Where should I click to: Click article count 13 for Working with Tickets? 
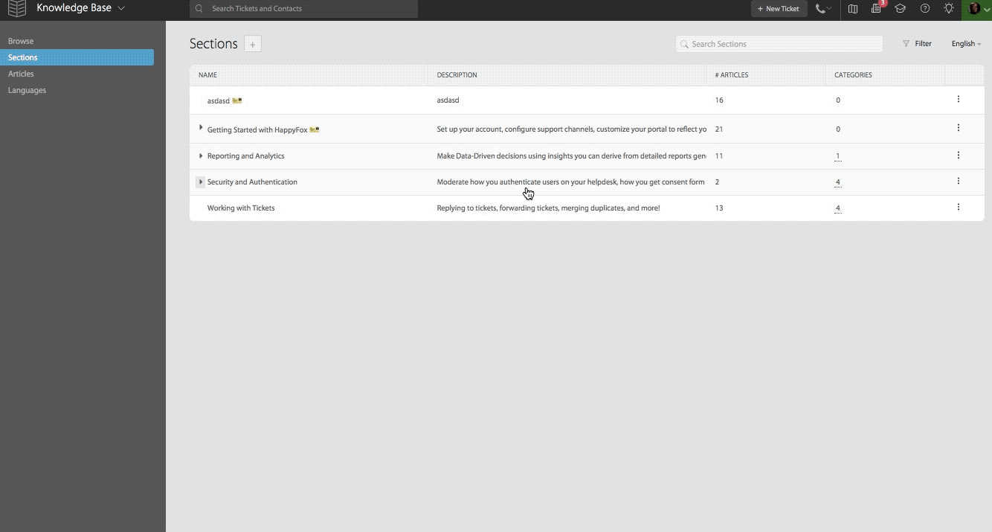pyautogui.click(x=719, y=208)
